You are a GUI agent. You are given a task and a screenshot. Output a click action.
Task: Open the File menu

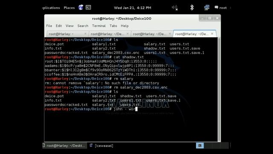click(49, 26)
